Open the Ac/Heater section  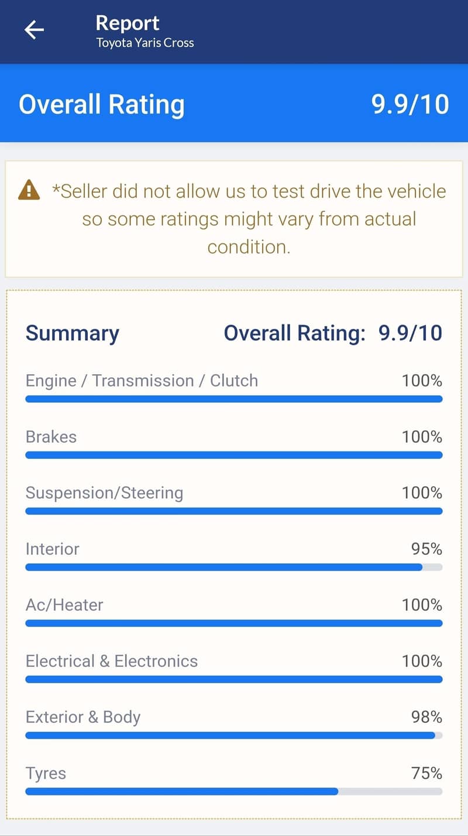(64, 605)
